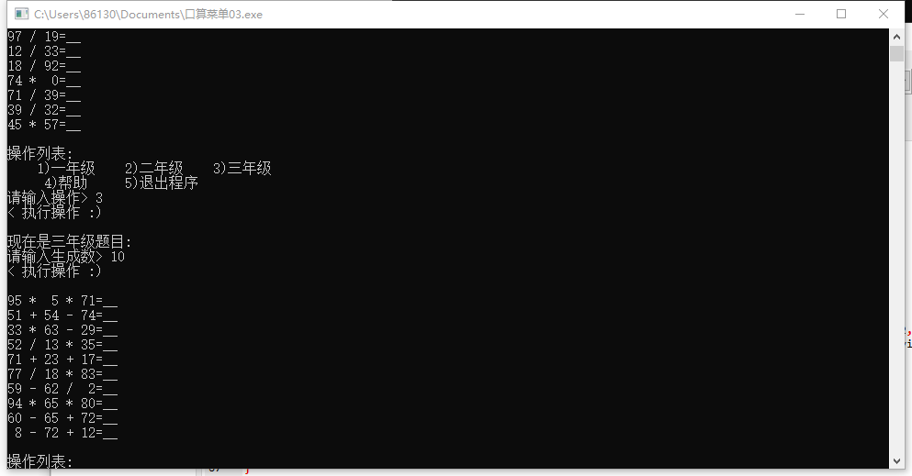Click the scrollbar down arrow
Viewport: 912px width, 476px height.
click(896, 461)
